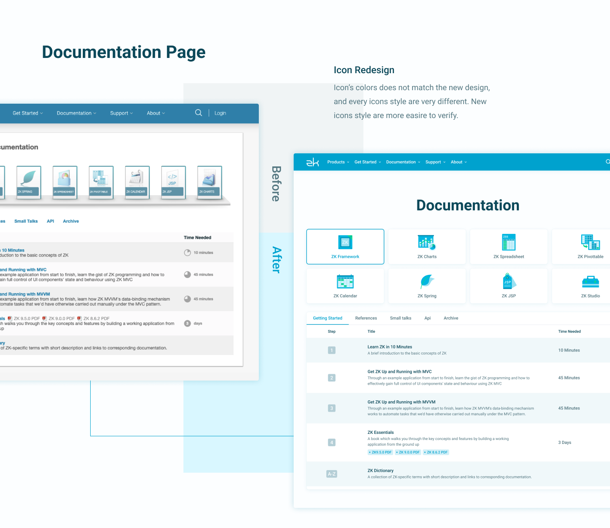Viewport: 610px width, 528px height.
Task: Expand Get Started menu in new header
Action: (x=367, y=162)
